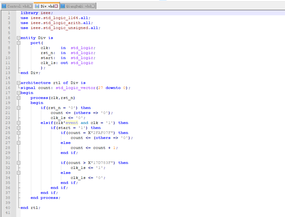Collapse the else fold at line 27
The image size is (285, 217).
(x=18, y=143)
